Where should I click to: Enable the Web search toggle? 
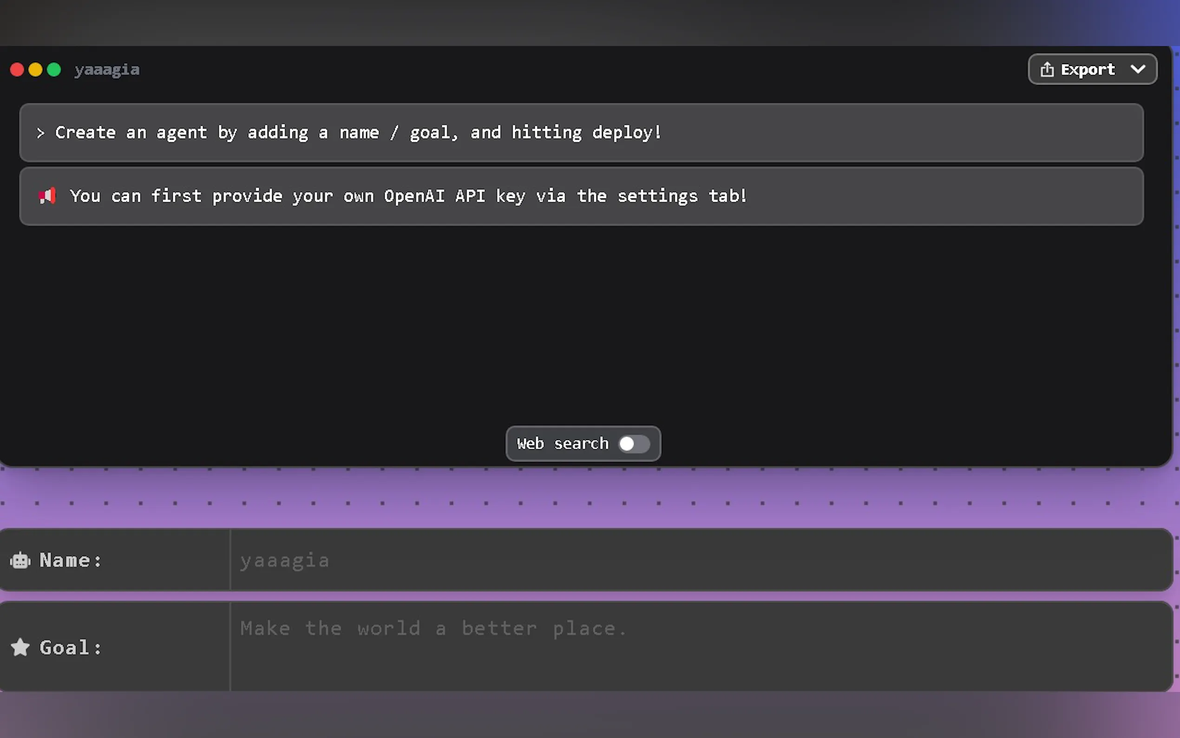pos(634,444)
